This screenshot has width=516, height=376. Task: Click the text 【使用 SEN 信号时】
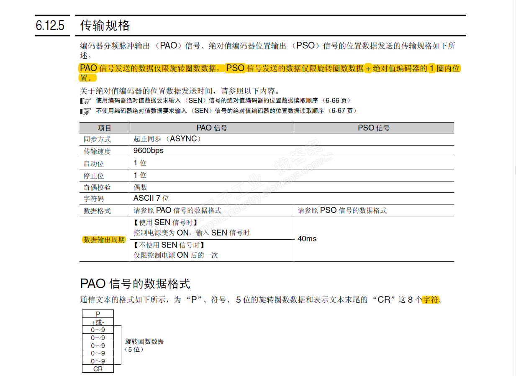(165, 223)
